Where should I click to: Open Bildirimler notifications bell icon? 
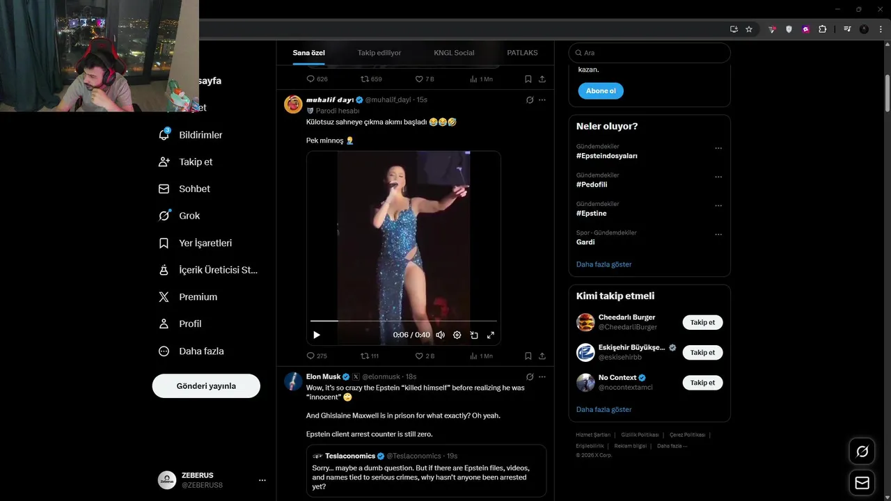click(164, 134)
